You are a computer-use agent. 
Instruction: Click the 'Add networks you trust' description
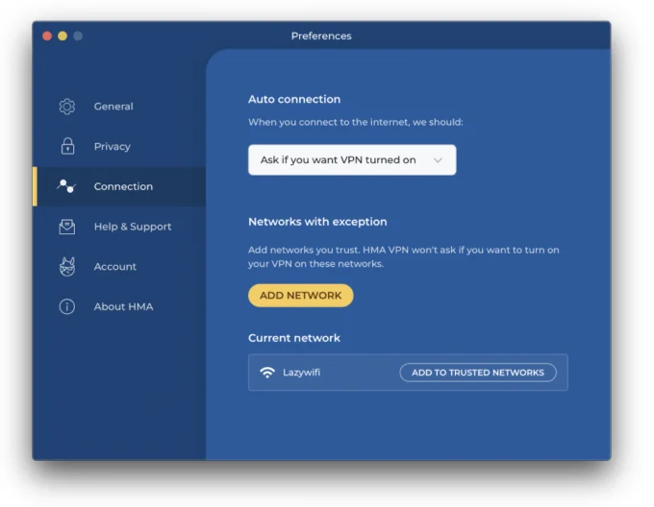pyautogui.click(x=404, y=256)
